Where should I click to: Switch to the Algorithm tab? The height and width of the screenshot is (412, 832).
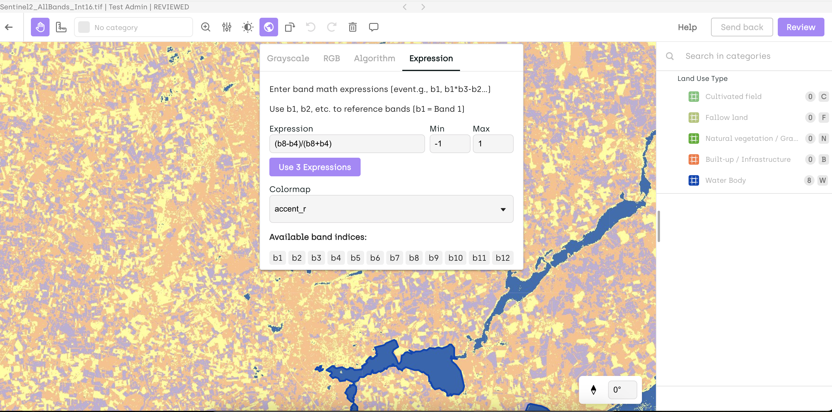(x=374, y=58)
